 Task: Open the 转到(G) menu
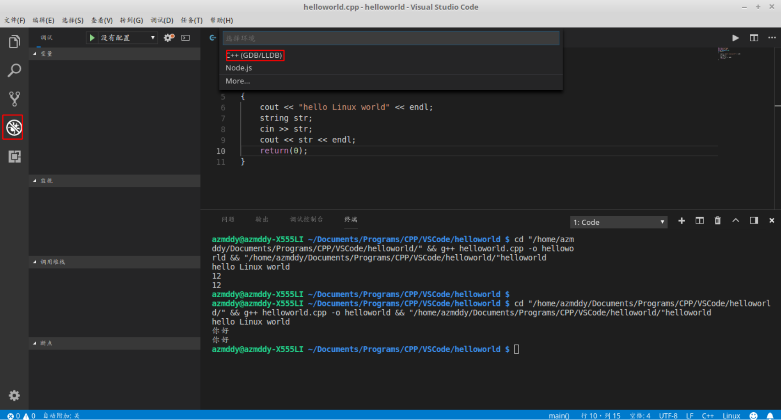tap(131, 20)
